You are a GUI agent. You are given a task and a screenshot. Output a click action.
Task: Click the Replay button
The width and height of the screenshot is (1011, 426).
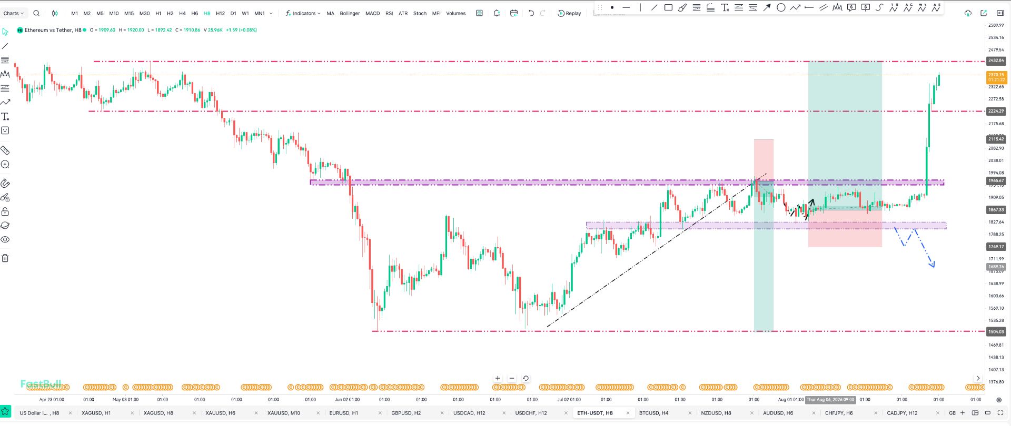(x=569, y=14)
